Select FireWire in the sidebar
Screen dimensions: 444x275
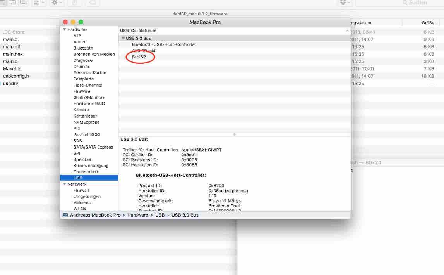point(82,91)
